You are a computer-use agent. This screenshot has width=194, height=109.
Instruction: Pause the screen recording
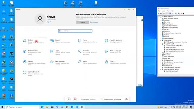tap(69, 99)
